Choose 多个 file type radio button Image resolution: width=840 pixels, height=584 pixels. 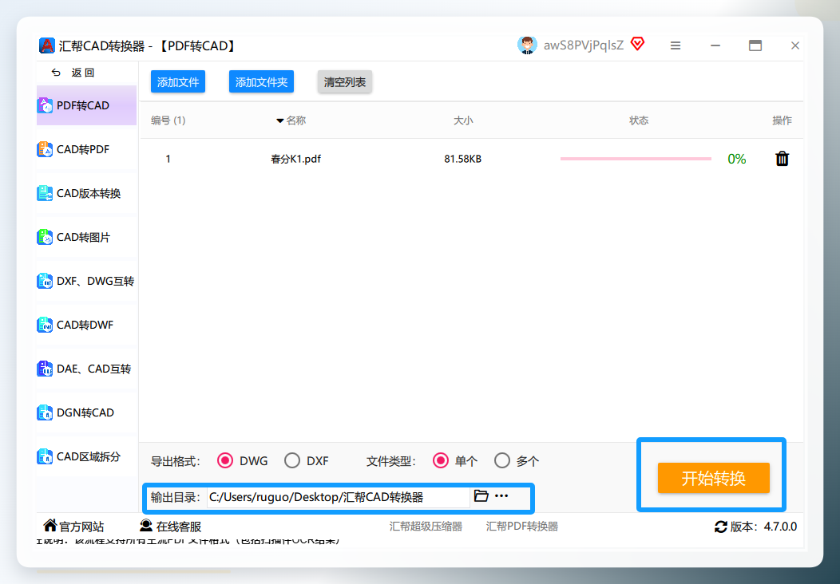502,460
